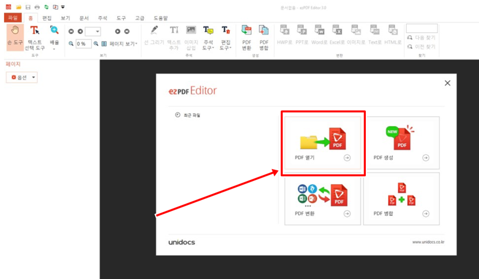479x279 pixels.
Task: Open the PDF 생성 create card
Action: click(401, 143)
